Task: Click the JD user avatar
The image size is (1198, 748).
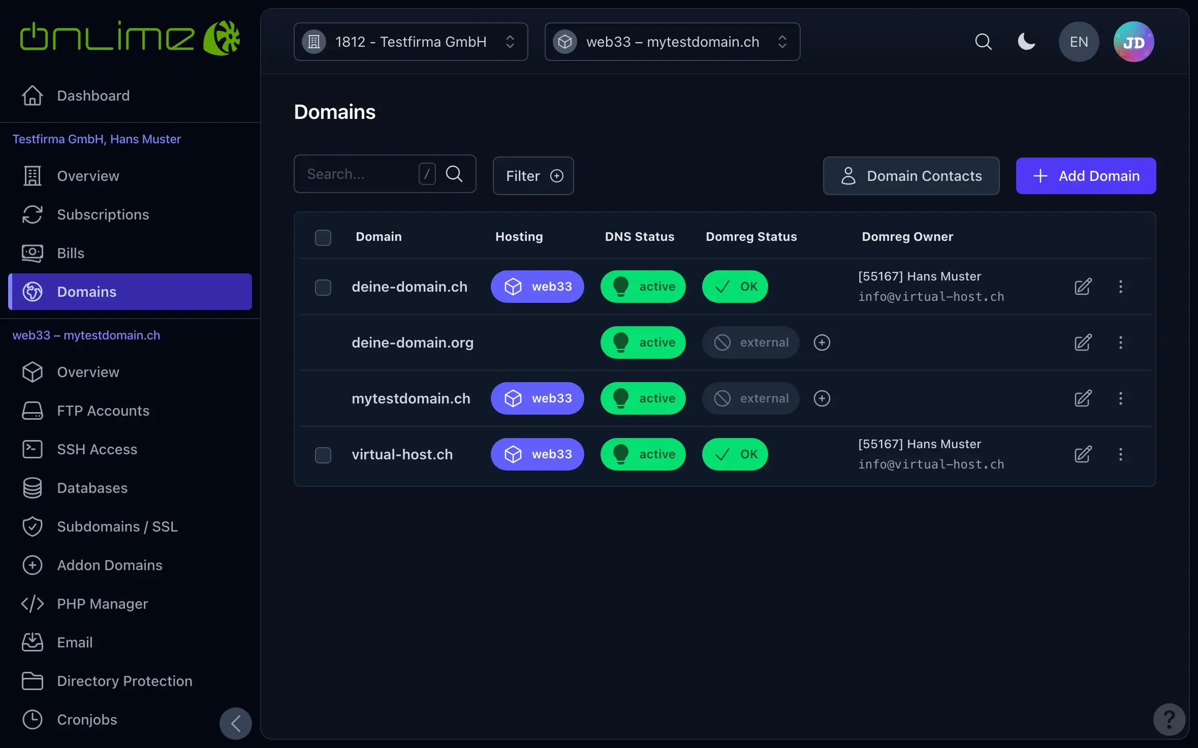Action: click(1133, 42)
